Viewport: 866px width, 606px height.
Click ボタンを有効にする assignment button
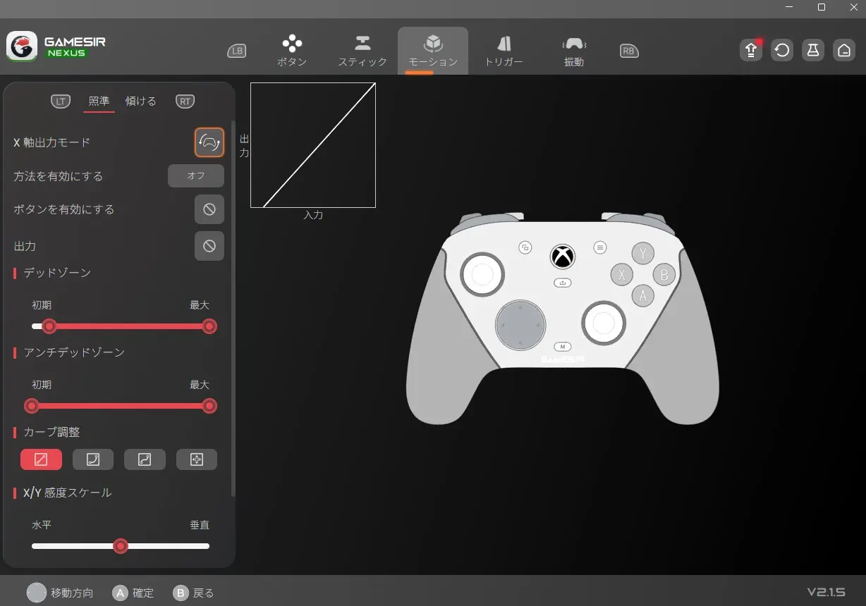pyautogui.click(x=209, y=209)
